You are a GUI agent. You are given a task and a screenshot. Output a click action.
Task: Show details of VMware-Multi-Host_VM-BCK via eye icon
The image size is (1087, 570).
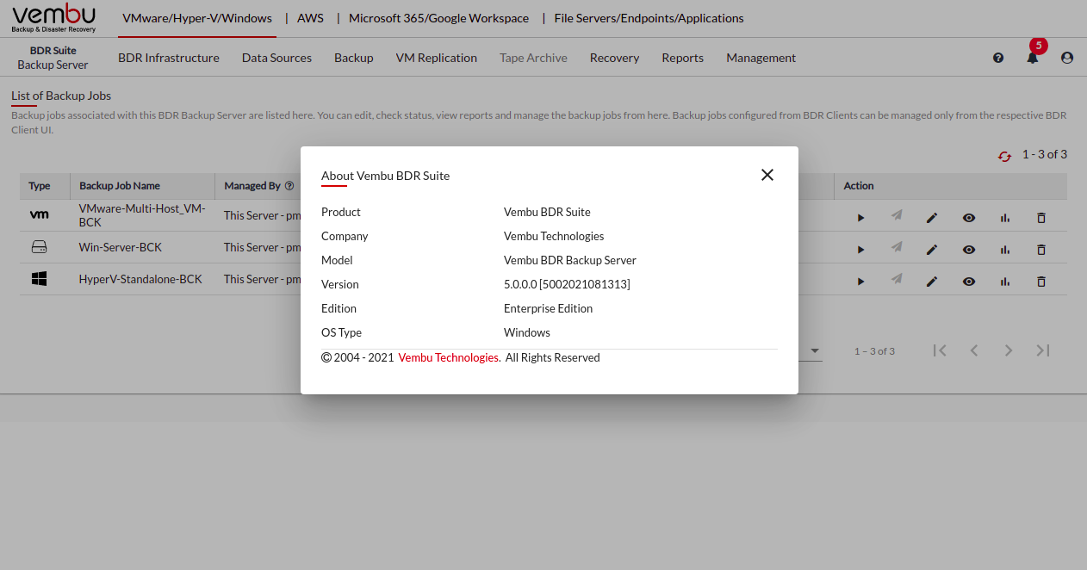[x=969, y=218]
